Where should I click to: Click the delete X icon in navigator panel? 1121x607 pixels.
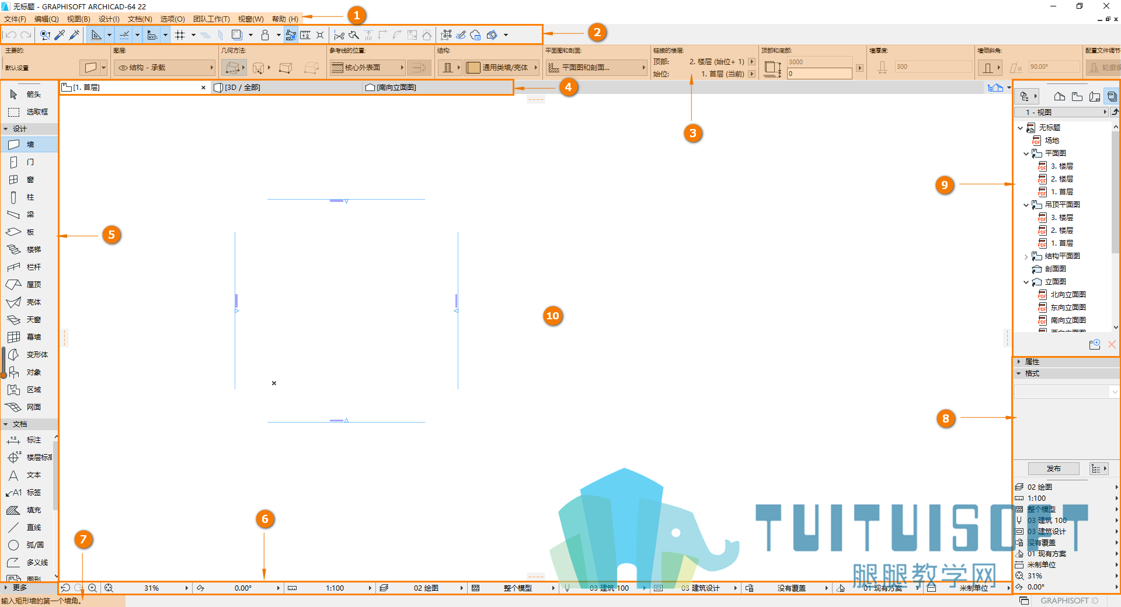[1112, 344]
